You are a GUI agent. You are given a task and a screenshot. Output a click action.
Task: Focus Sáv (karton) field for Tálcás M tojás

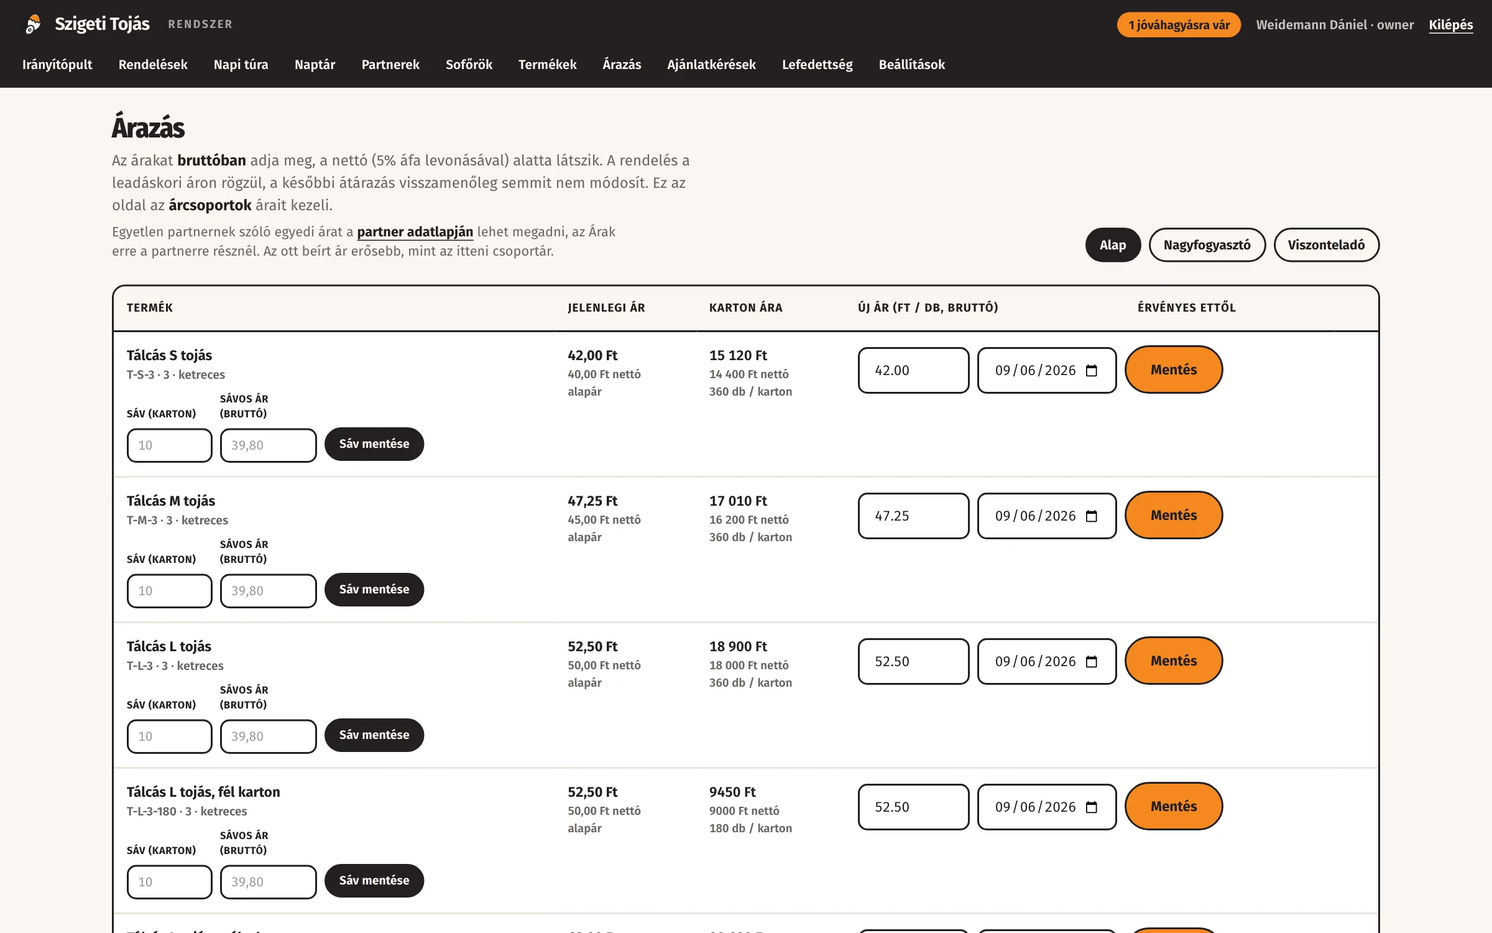click(x=170, y=591)
